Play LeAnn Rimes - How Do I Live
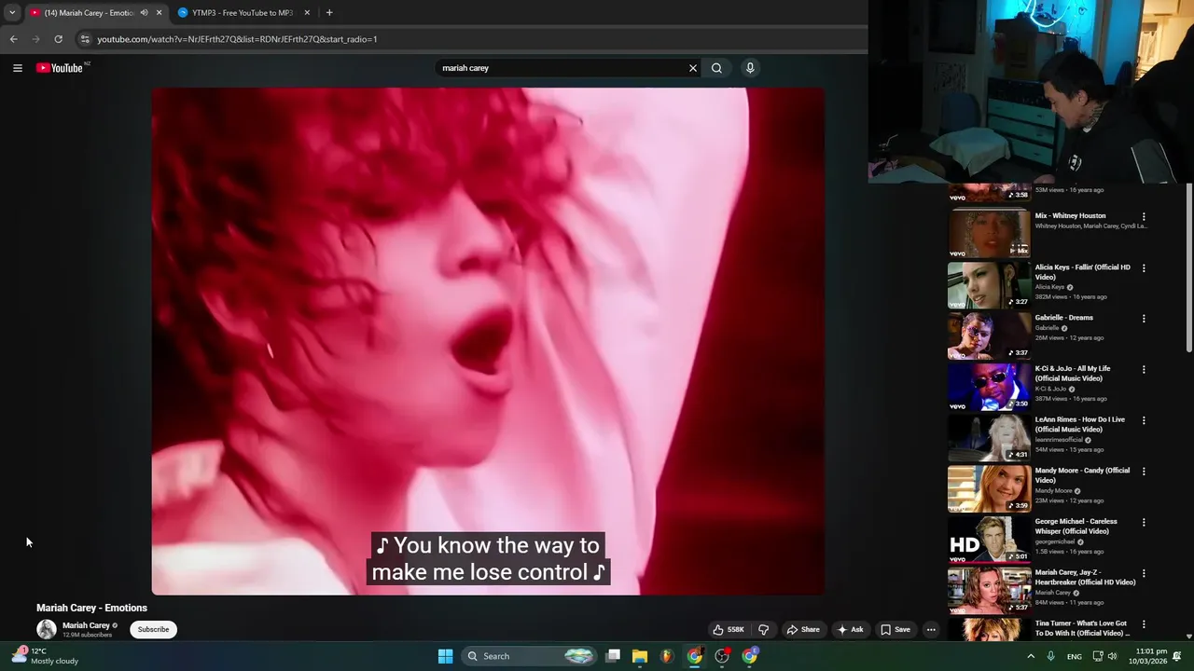 click(989, 437)
